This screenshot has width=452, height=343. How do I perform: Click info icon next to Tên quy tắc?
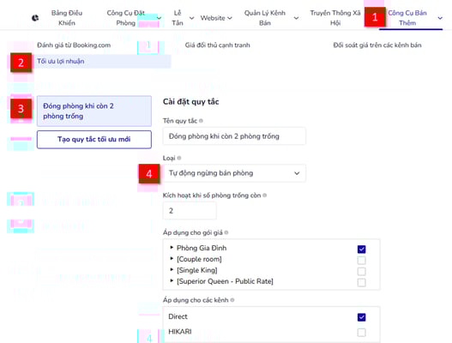(201, 121)
